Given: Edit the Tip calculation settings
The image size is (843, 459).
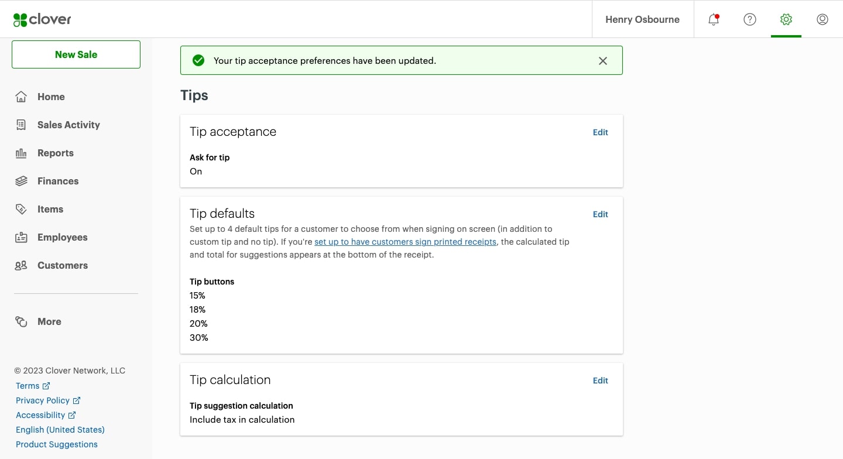Looking at the screenshot, I should point(601,381).
